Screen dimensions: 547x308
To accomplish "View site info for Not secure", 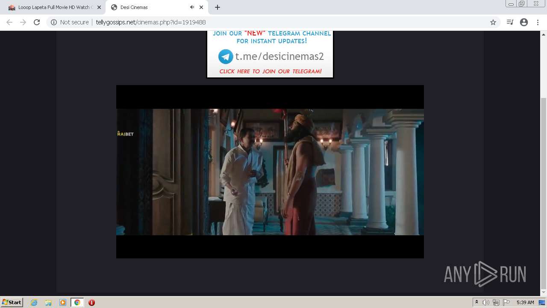I will click(70, 22).
